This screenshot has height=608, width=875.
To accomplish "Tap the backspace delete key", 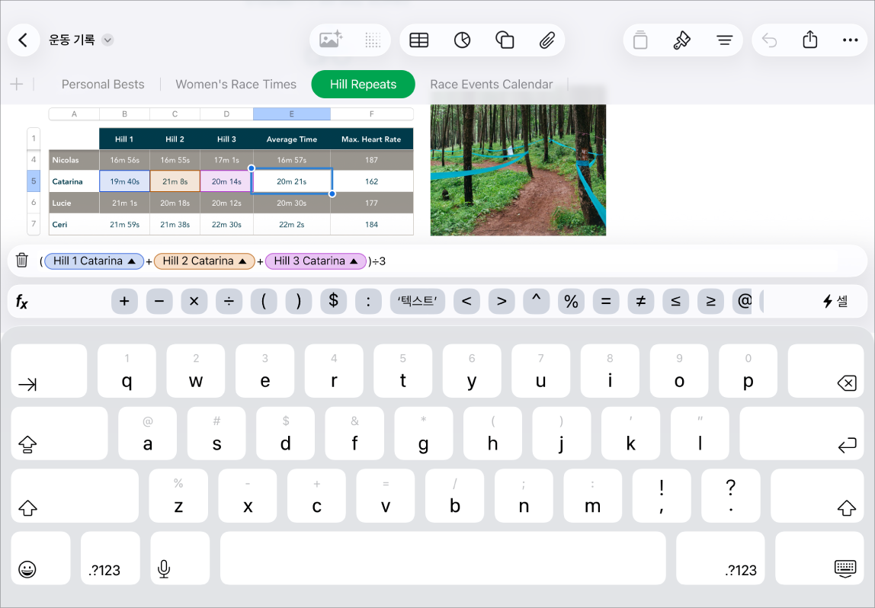I will pyautogui.click(x=825, y=371).
